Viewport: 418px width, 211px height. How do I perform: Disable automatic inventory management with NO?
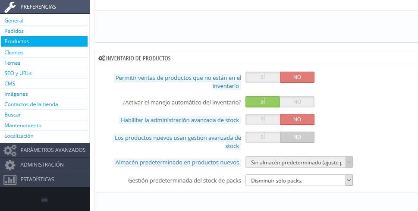pos(297,102)
